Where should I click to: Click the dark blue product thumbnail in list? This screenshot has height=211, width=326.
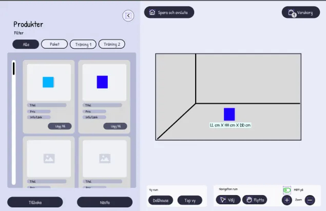pyautogui.click(x=102, y=82)
